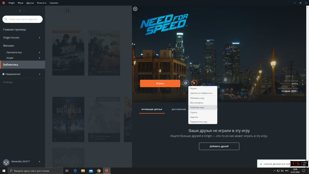Choose Удалить из избранного in the menu
The image size is (309, 174).
(x=203, y=93)
